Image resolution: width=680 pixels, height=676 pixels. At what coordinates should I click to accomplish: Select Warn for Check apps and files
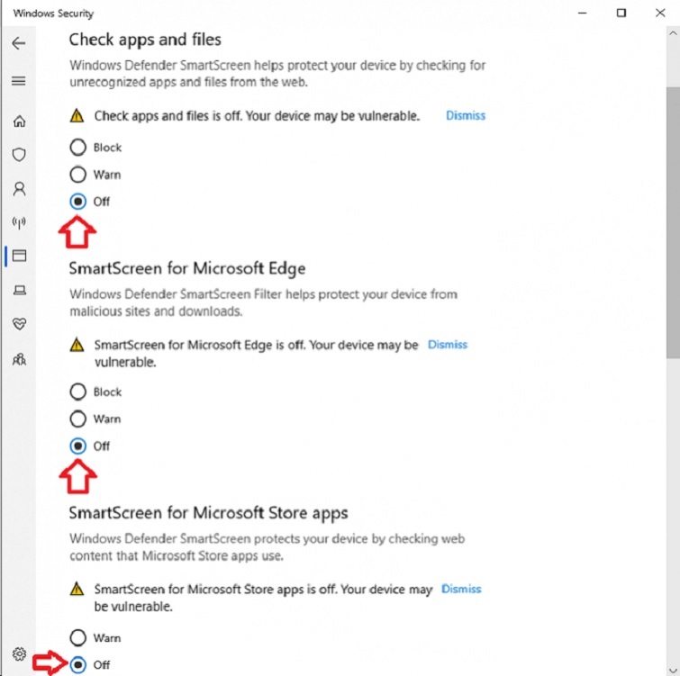point(78,175)
